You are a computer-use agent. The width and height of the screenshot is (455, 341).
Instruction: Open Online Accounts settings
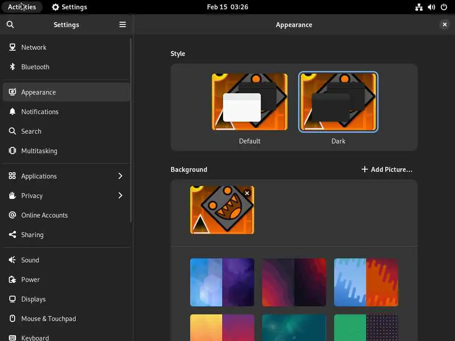tap(66, 215)
